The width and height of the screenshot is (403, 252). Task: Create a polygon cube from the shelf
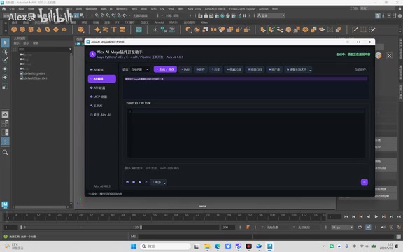click(x=22, y=29)
